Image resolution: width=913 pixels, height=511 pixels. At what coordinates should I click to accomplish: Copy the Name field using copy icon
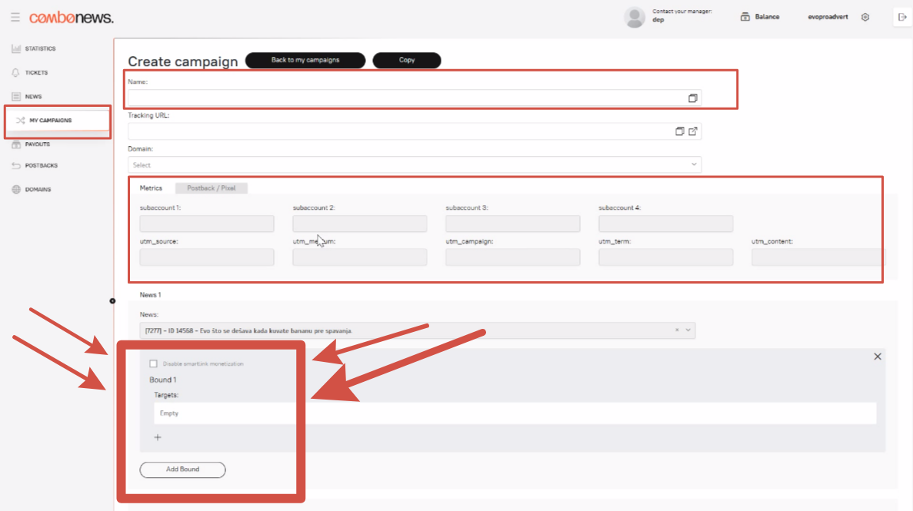click(x=692, y=98)
